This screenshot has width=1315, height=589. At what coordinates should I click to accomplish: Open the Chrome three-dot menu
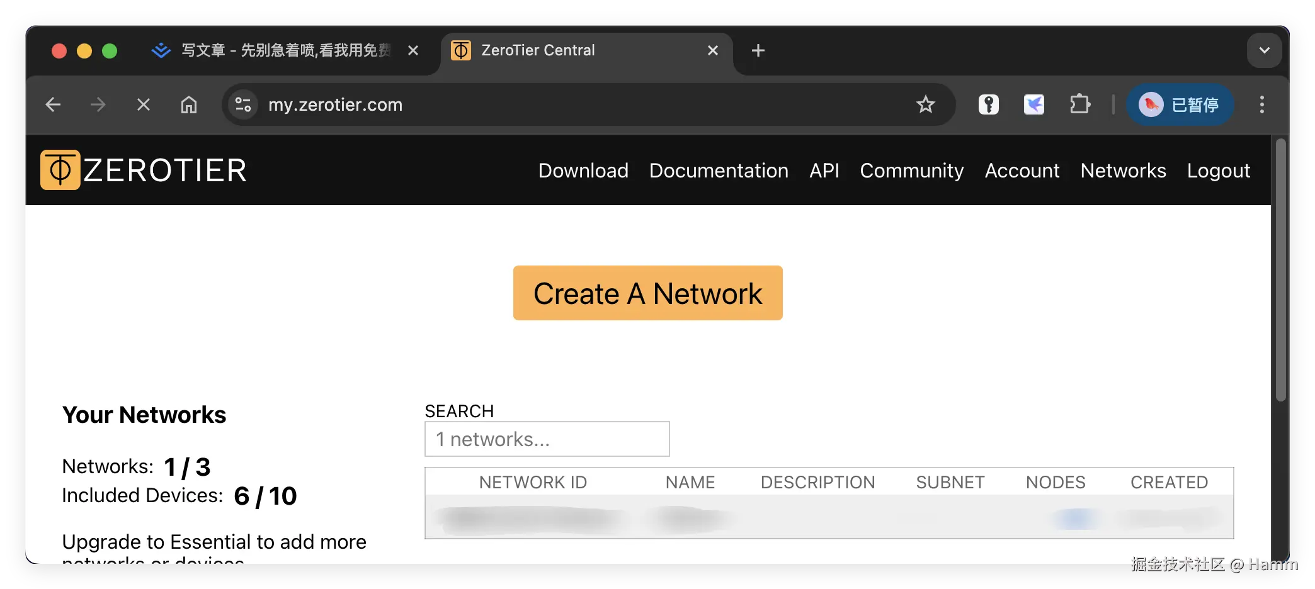coord(1262,104)
